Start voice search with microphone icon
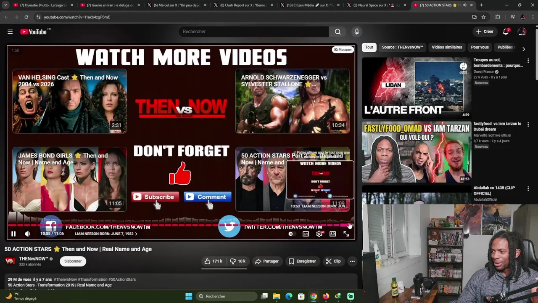This screenshot has height=303, width=538. 357,32
